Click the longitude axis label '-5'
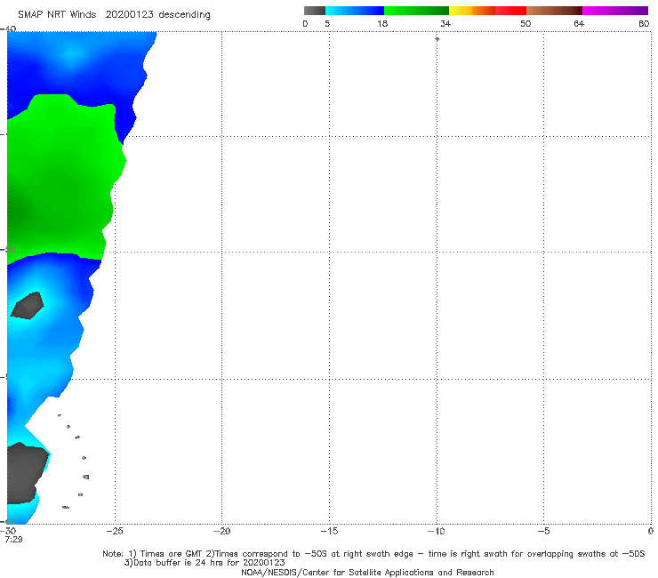 [543, 531]
